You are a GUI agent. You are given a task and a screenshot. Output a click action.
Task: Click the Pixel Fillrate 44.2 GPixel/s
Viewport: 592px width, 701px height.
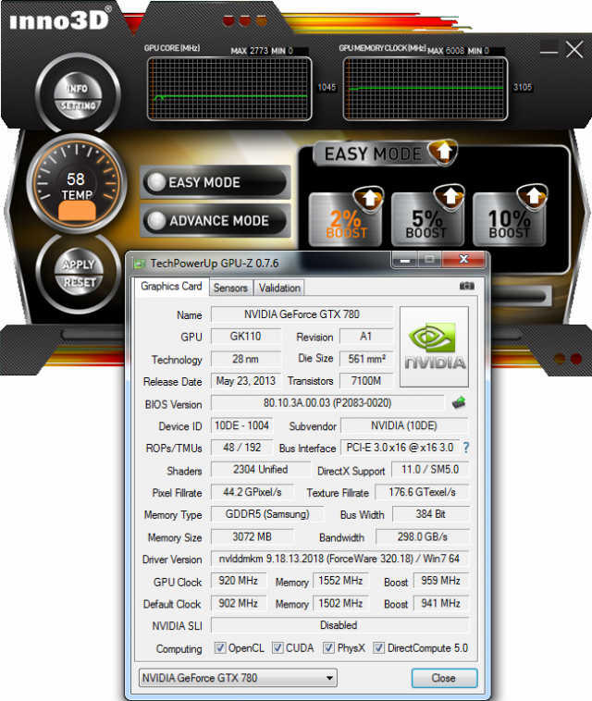(x=253, y=492)
